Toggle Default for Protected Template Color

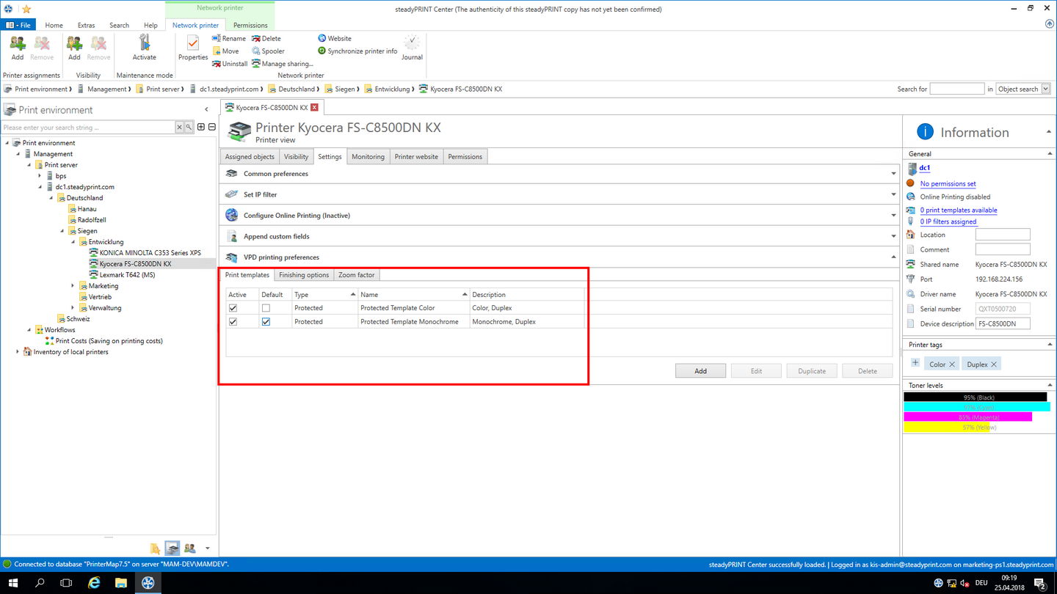(x=266, y=308)
